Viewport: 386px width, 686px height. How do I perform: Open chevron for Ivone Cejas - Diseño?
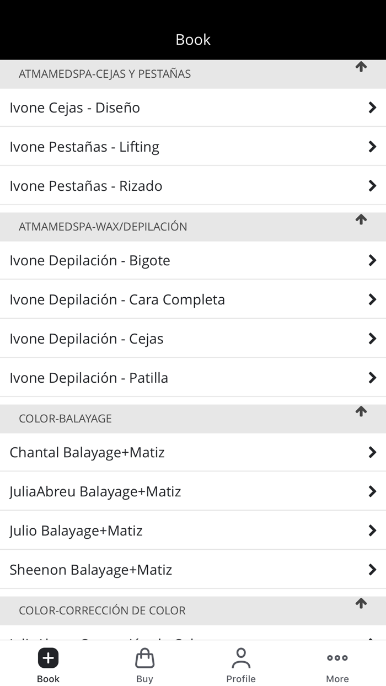click(x=372, y=108)
